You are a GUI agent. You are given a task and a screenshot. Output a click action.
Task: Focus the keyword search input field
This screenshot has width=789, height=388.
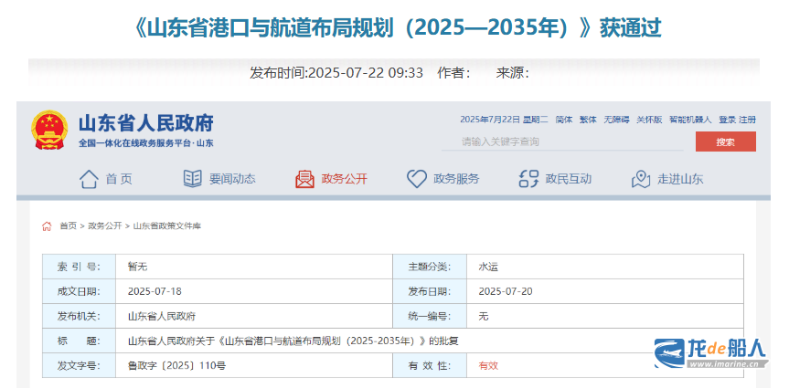coord(562,142)
